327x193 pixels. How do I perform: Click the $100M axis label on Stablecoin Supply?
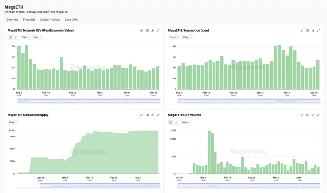(x=12, y=130)
